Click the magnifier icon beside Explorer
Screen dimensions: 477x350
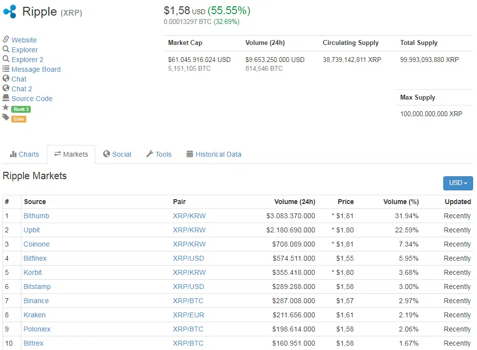pyautogui.click(x=6, y=49)
